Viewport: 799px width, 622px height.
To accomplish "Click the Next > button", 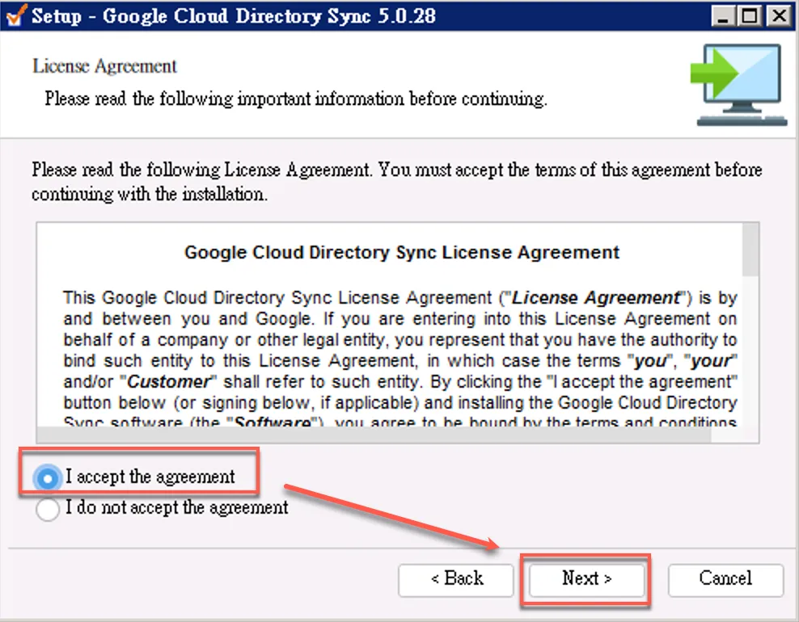I will tap(586, 578).
